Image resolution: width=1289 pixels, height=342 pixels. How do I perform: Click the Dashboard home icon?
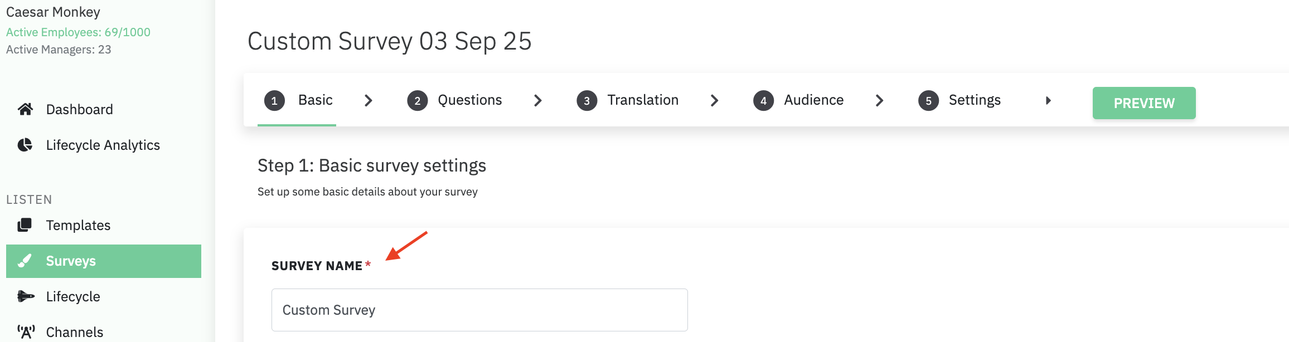(x=25, y=109)
